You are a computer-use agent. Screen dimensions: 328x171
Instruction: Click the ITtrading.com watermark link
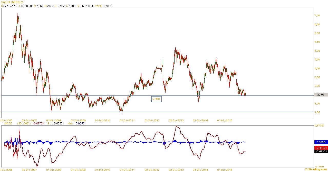316,169
